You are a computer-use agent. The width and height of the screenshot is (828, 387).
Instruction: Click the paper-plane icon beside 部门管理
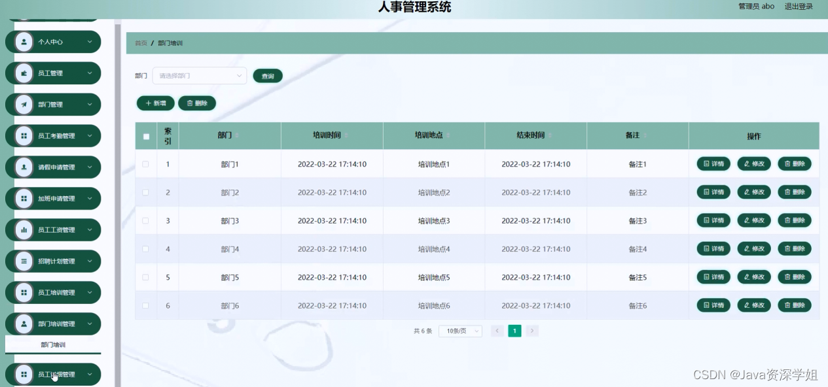[x=24, y=105]
